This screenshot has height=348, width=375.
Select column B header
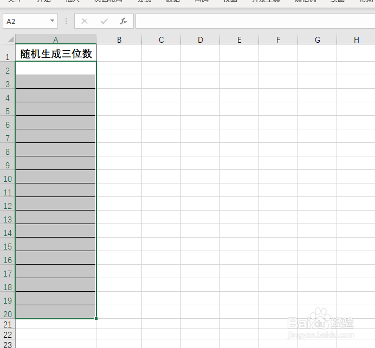(x=119, y=40)
